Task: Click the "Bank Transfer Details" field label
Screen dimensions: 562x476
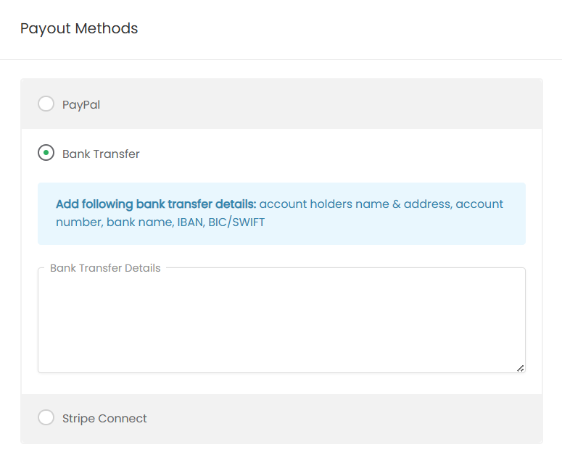Action: point(105,268)
